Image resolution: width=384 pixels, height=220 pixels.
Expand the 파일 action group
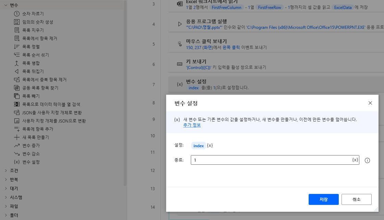[x=6, y=206]
